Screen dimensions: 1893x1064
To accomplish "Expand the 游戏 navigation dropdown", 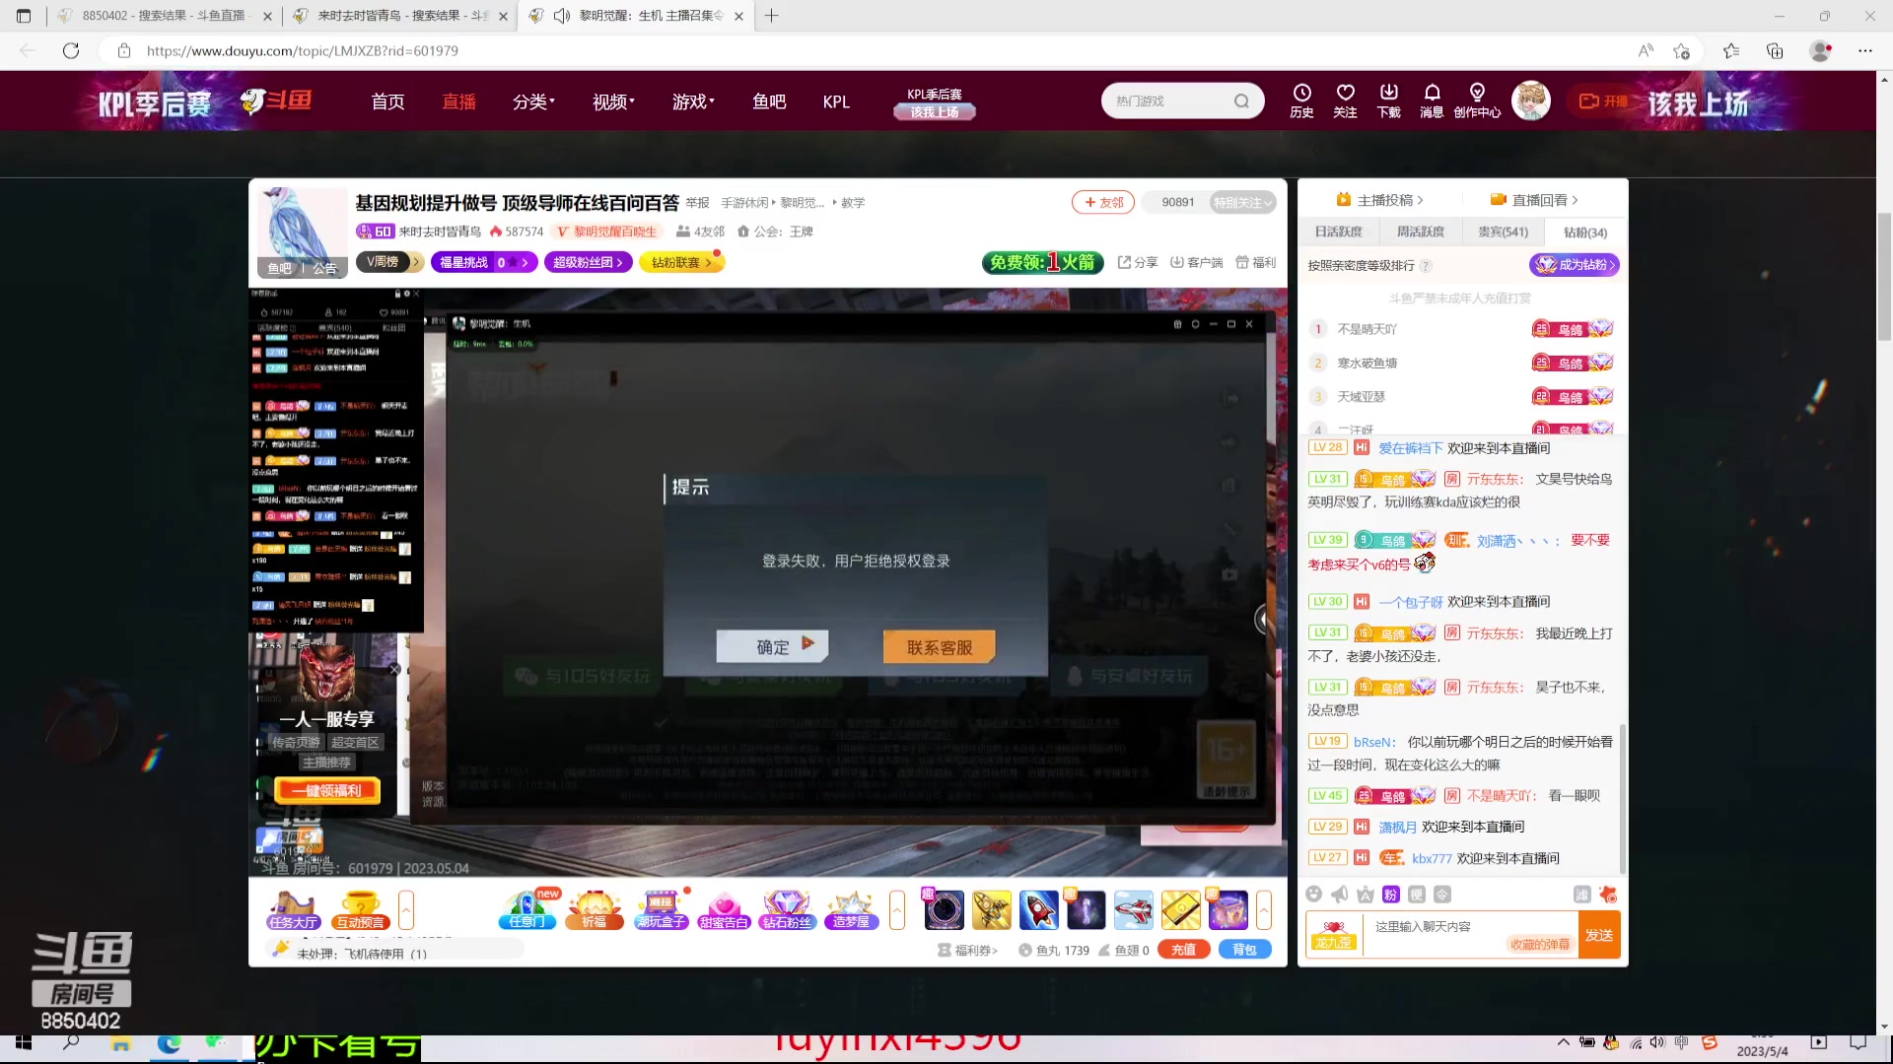I will (693, 101).
